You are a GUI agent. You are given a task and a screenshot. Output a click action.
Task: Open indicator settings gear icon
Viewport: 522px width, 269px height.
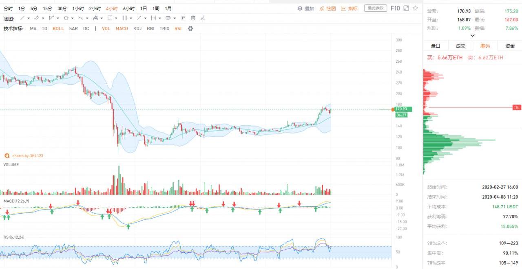click(x=190, y=28)
